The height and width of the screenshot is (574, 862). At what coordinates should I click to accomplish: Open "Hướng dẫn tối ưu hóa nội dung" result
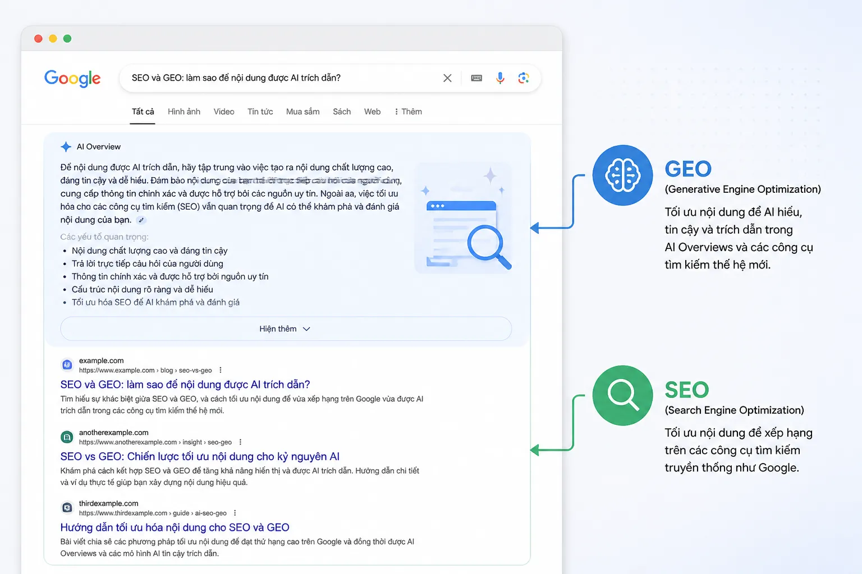click(x=175, y=527)
